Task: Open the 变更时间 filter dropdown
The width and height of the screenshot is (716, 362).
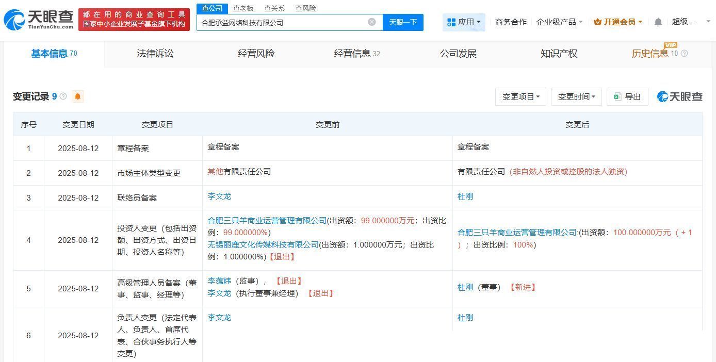Action: click(x=576, y=96)
